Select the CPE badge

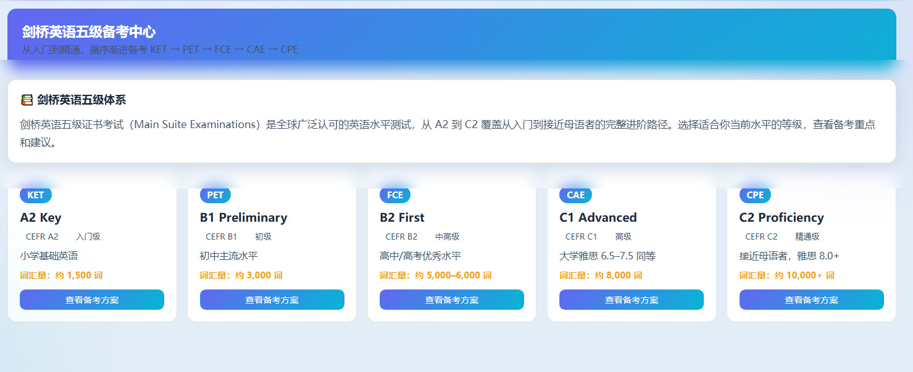tap(755, 195)
